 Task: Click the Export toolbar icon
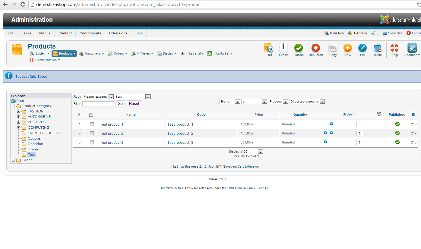(283, 48)
